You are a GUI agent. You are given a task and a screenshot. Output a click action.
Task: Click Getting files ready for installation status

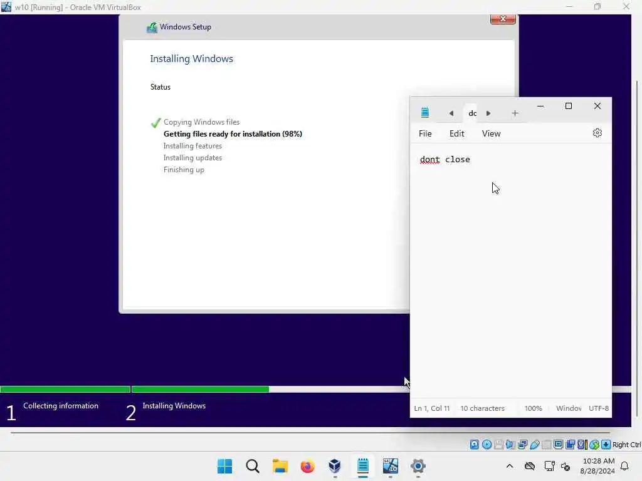click(233, 134)
